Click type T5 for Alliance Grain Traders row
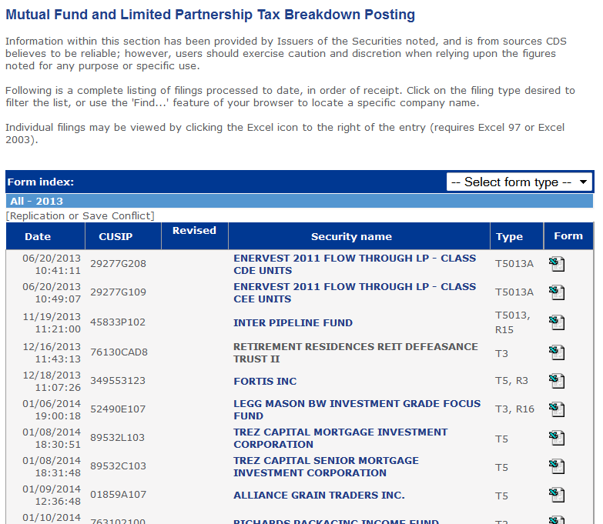Image resolution: width=603 pixels, height=524 pixels. 501,496
